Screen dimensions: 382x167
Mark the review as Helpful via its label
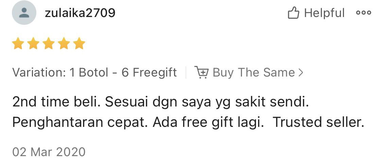pyautogui.click(x=324, y=13)
